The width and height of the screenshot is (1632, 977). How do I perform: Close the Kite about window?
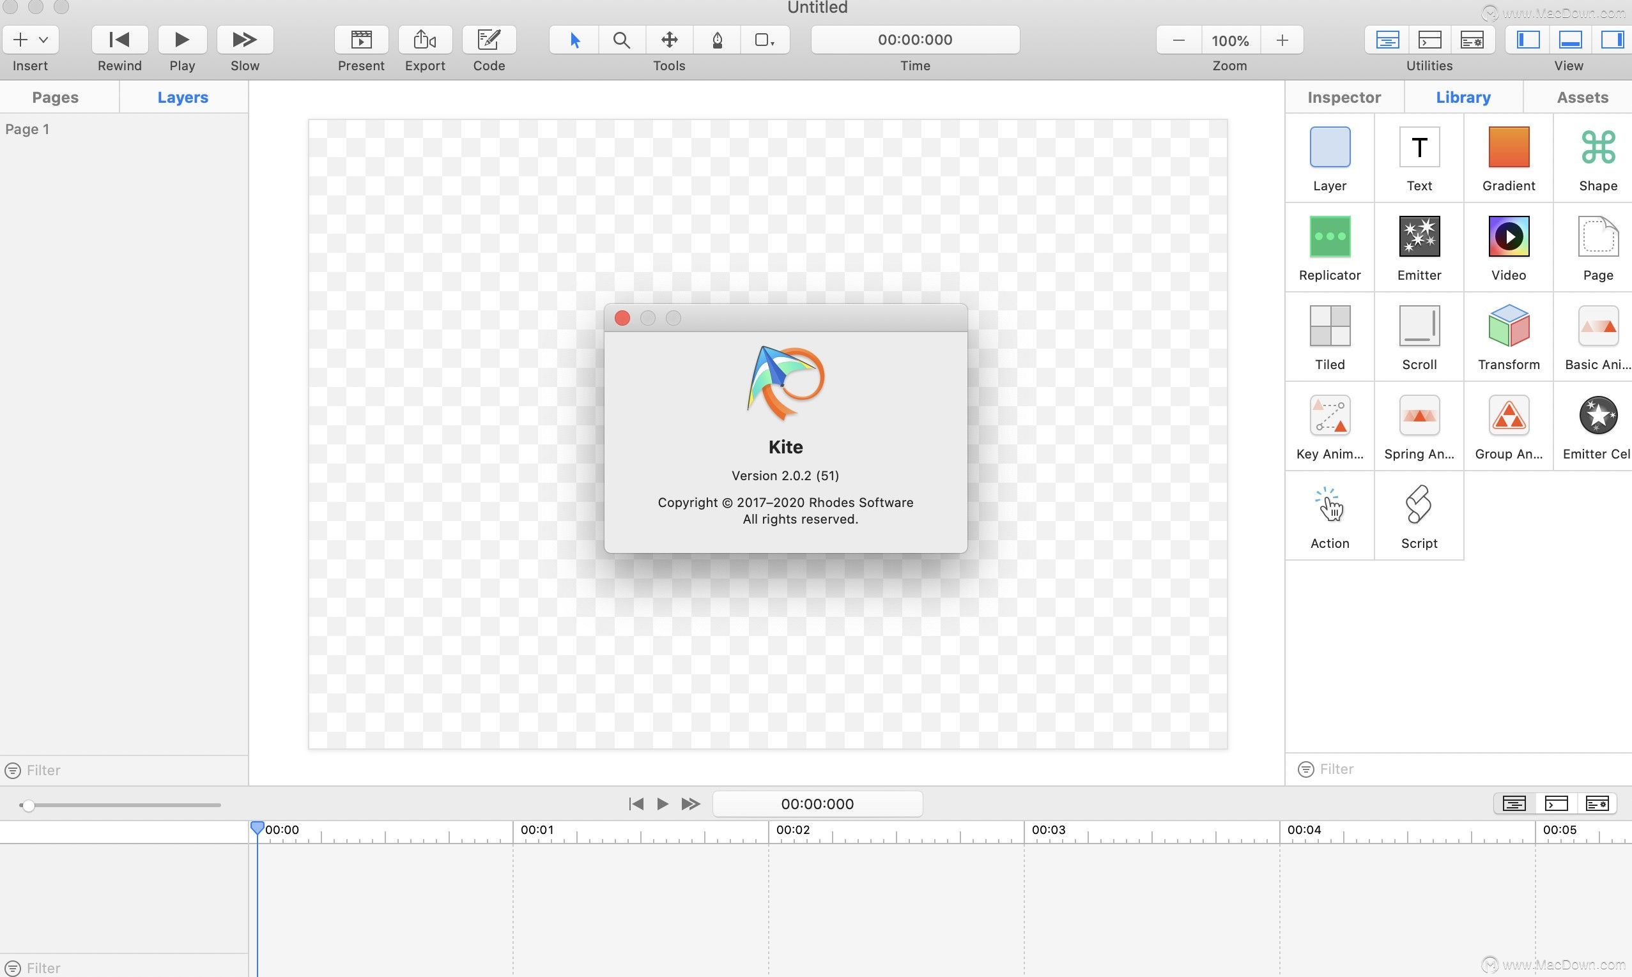(622, 318)
